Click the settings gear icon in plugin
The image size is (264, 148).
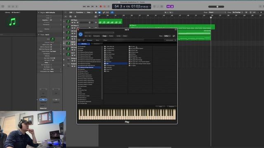(83, 40)
